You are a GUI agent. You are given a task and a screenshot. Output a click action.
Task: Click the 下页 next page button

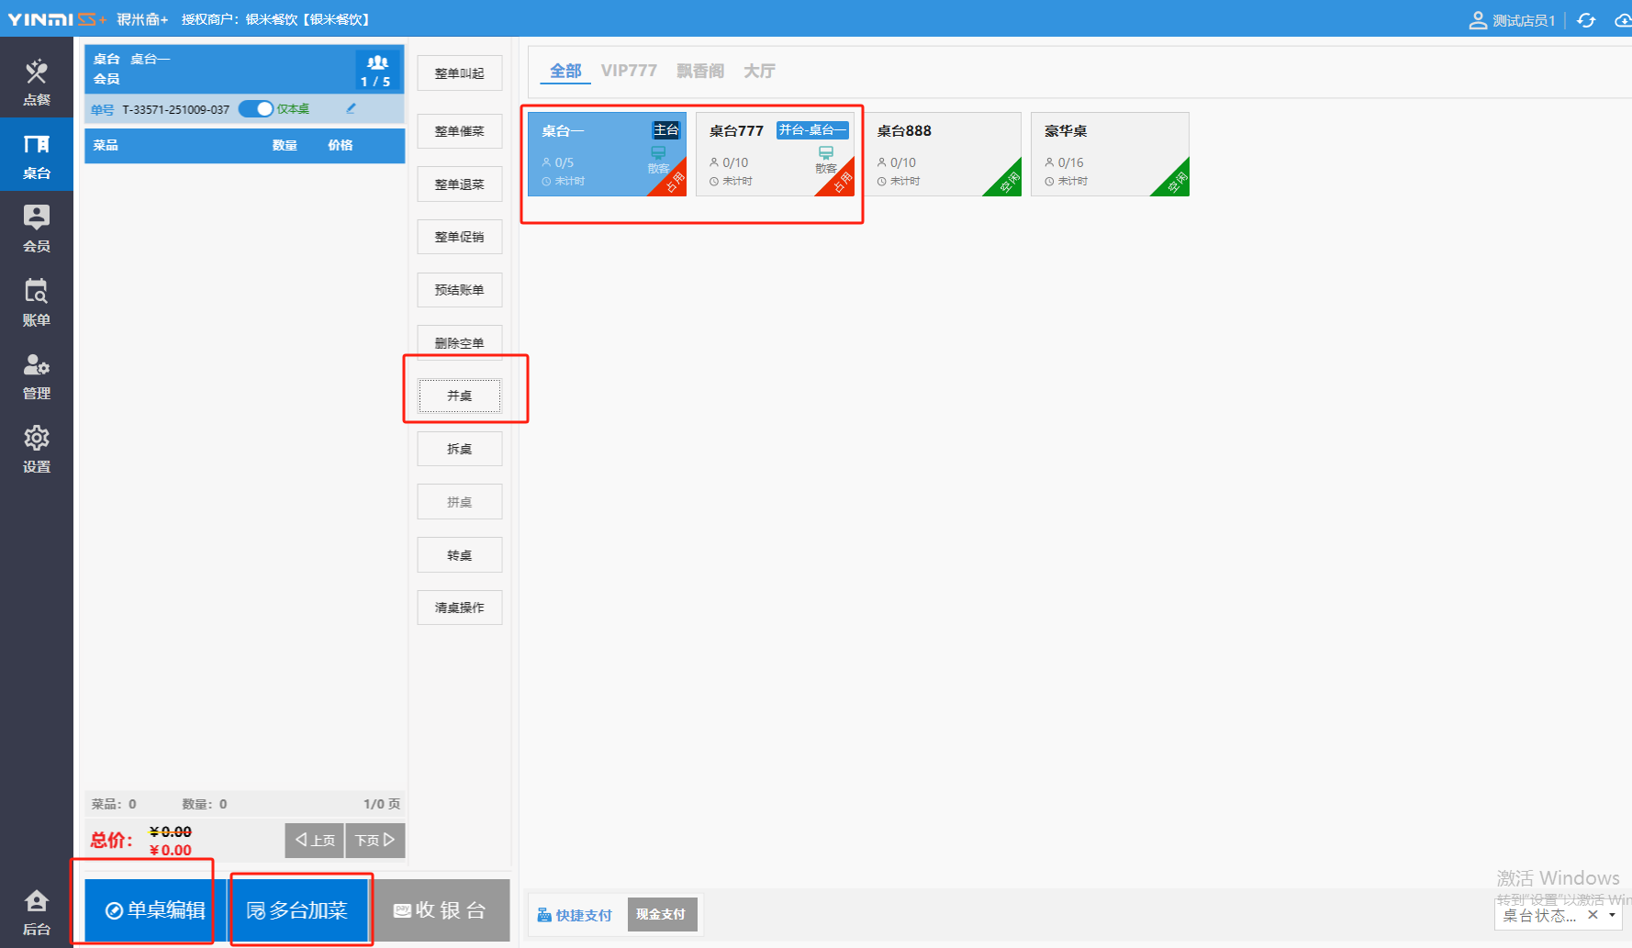pos(374,840)
